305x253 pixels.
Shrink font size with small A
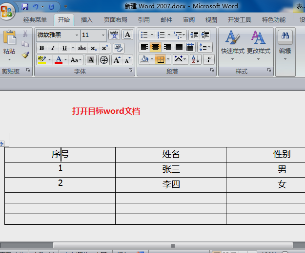[x=127, y=60]
